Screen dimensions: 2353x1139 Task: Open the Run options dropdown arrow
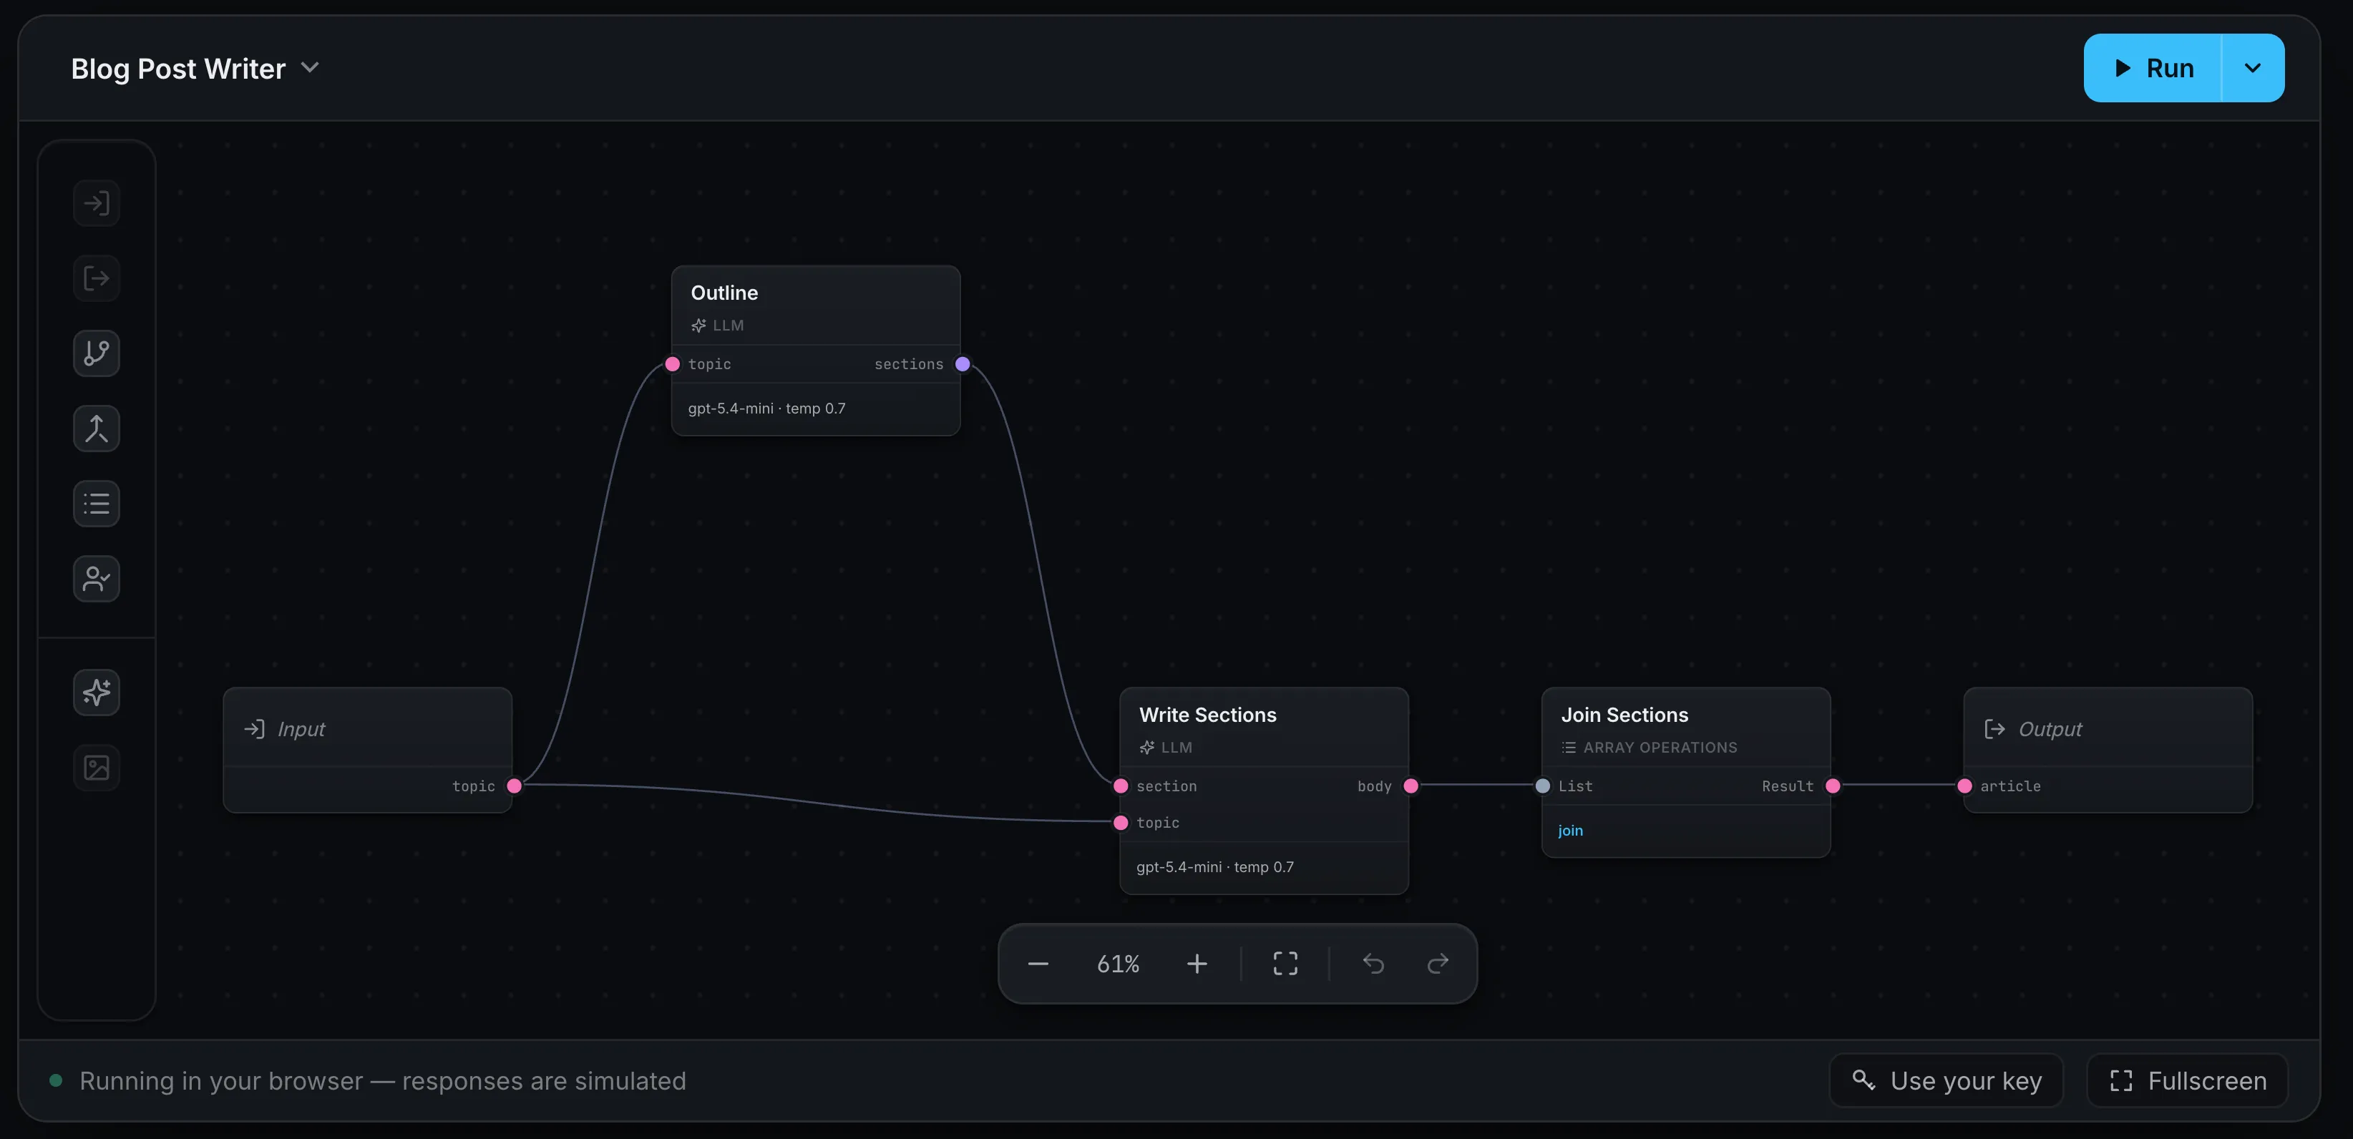2253,69
